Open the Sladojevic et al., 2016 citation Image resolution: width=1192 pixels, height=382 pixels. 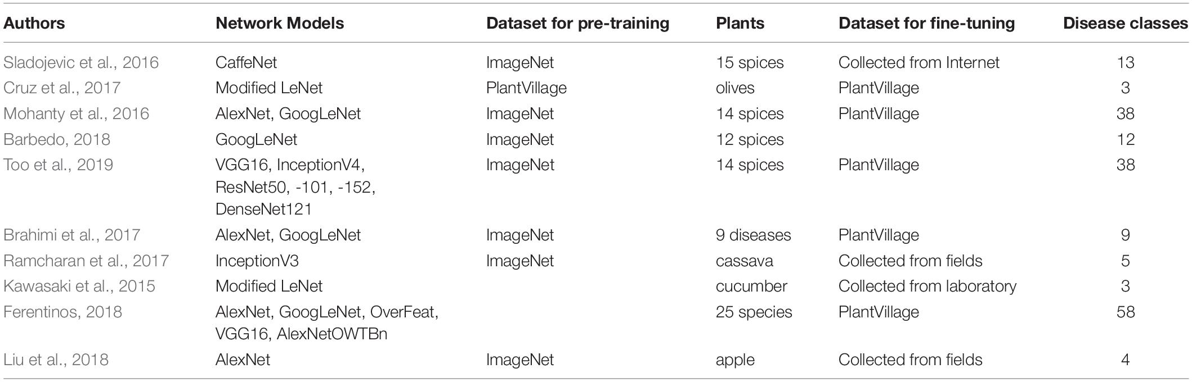pyautogui.click(x=81, y=62)
